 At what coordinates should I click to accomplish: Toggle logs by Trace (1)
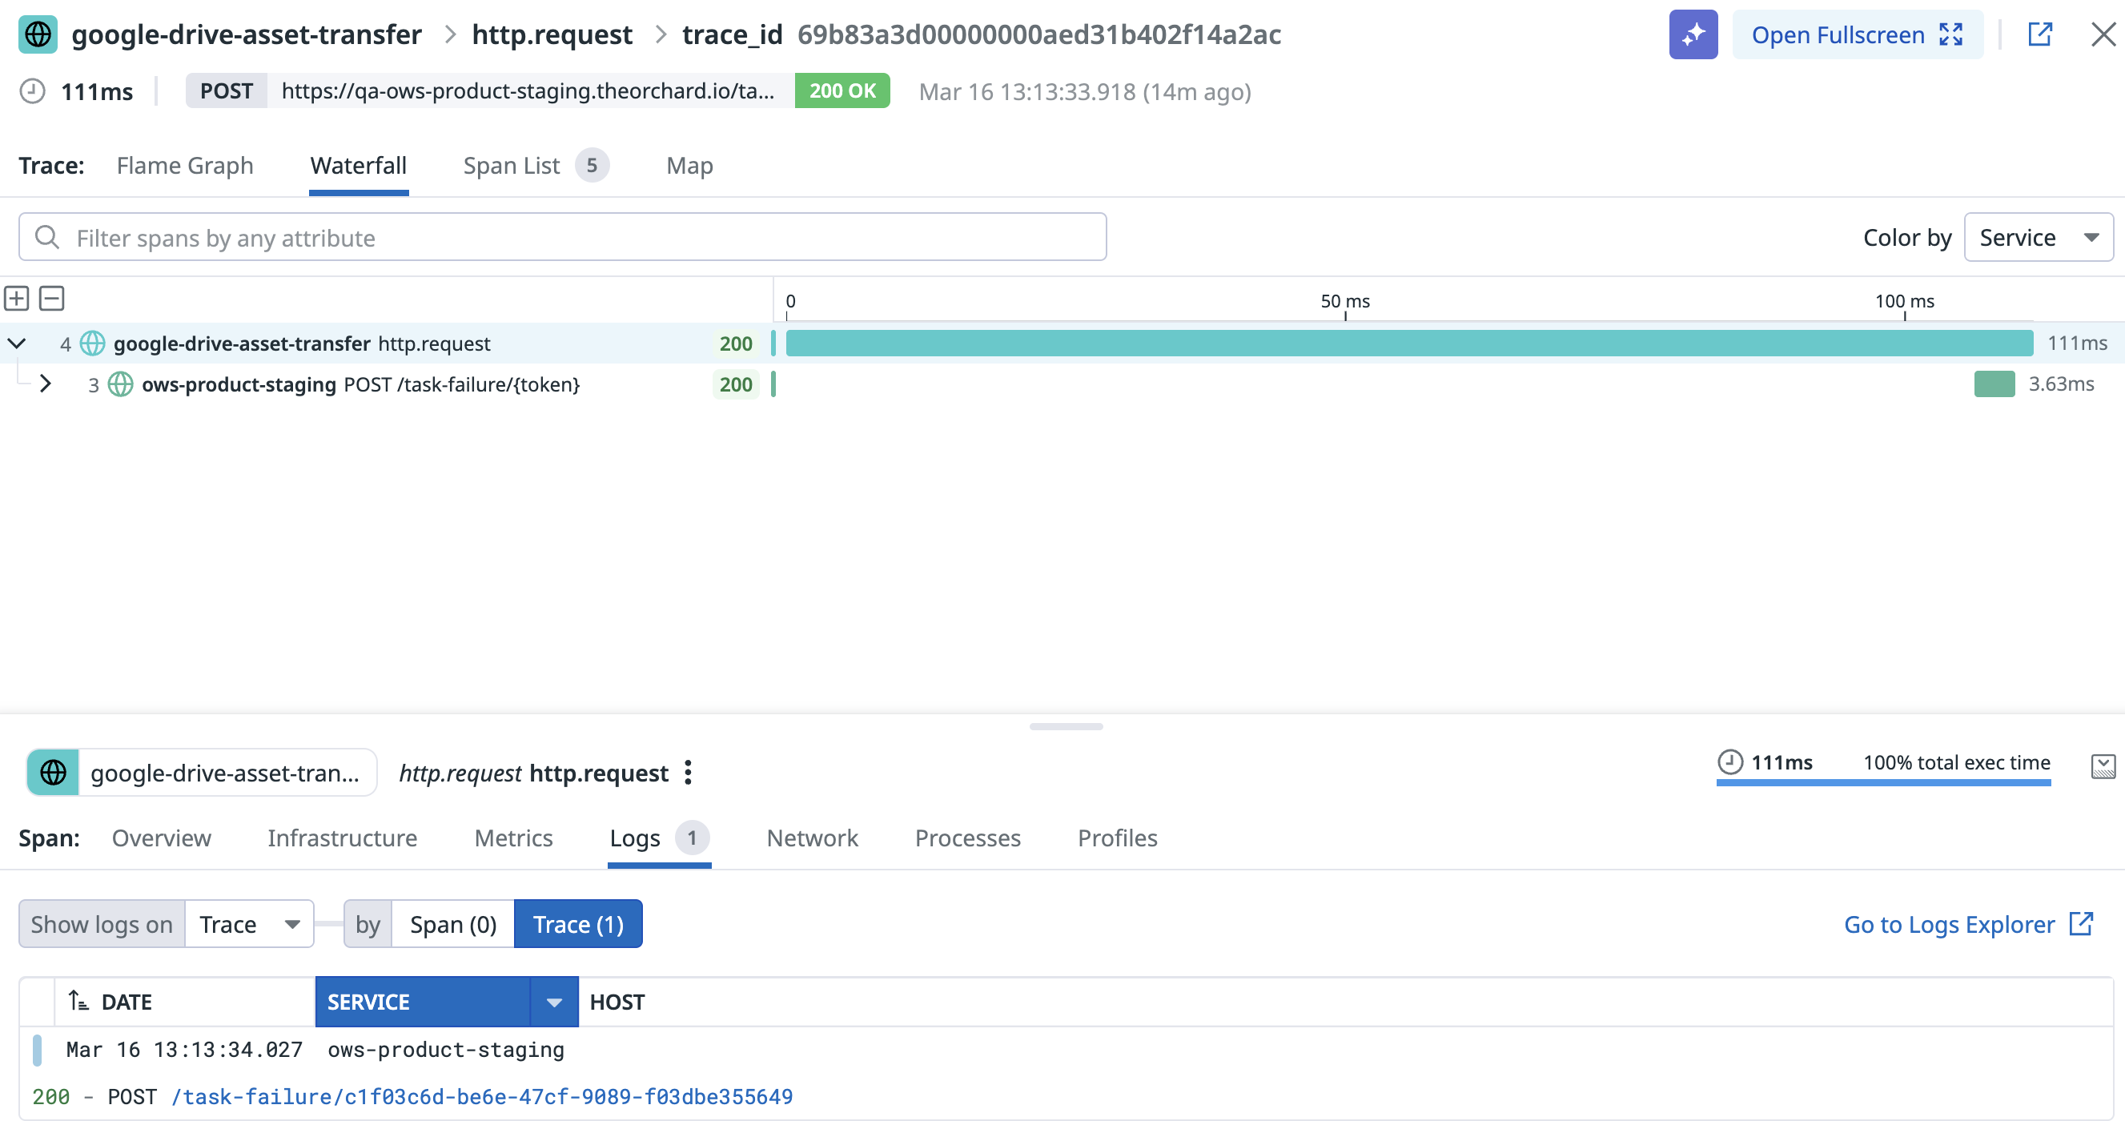(x=578, y=924)
